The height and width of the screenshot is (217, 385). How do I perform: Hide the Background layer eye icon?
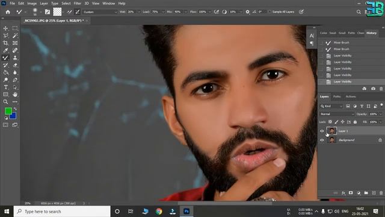pos(322,140)
